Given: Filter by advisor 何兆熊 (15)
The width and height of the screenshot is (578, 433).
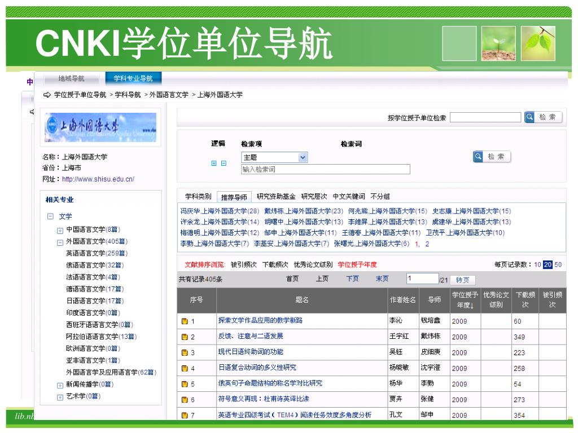Looking at the screenshot, I should [x=388, y=211].
